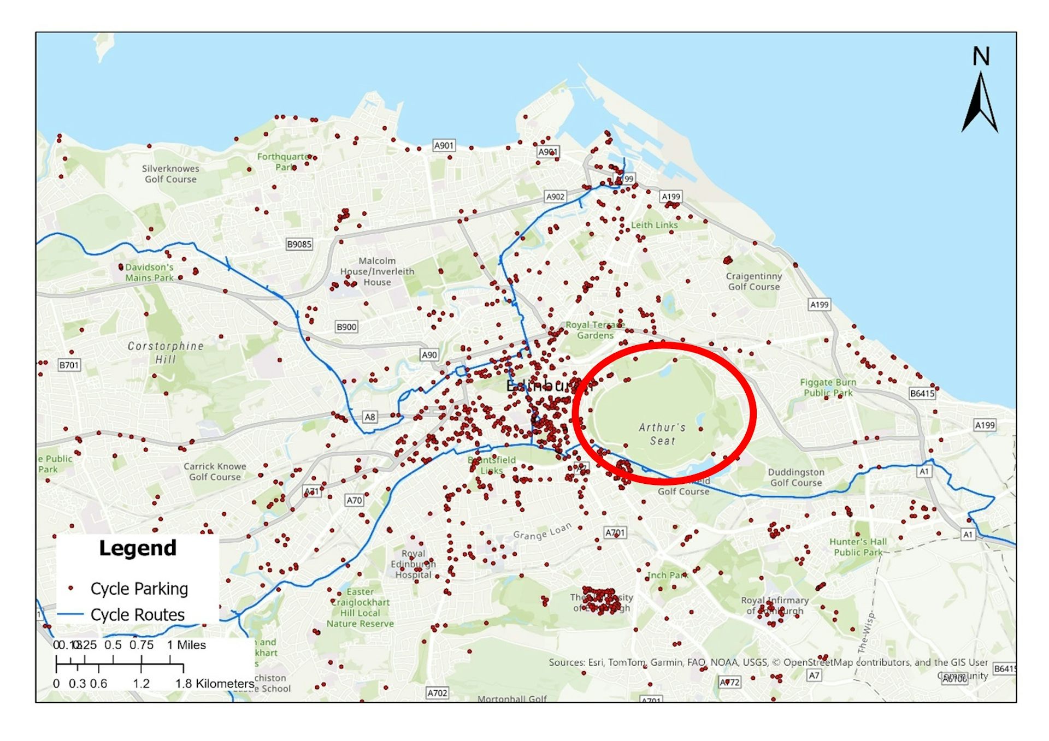This screenshot has height=741, width=1049.
Task: Click the Corstorphine Hill label
Action: 166,352
